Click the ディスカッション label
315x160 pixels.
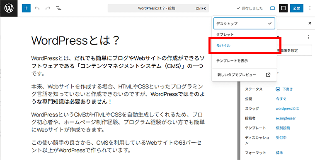257,140
